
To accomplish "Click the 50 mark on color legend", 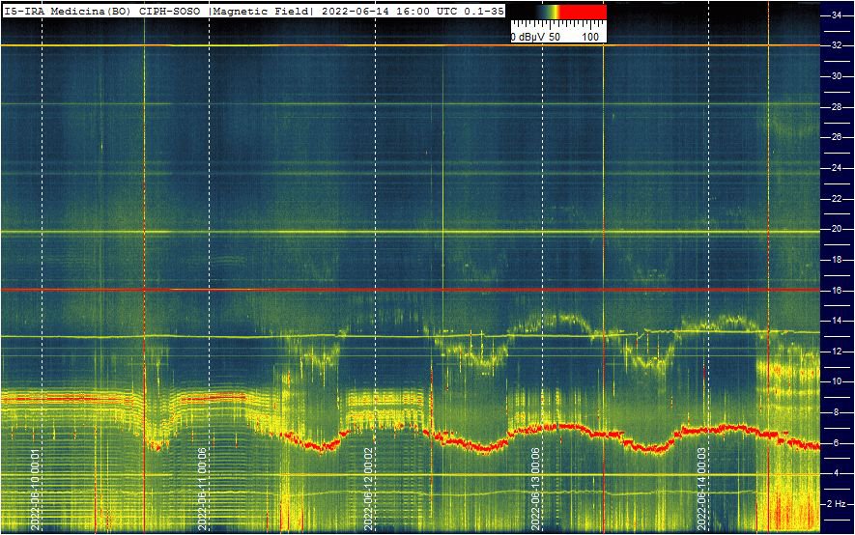I will tap(555, 37).
